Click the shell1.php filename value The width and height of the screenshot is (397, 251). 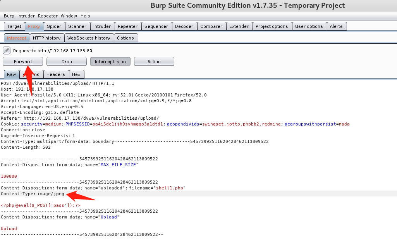170,188
